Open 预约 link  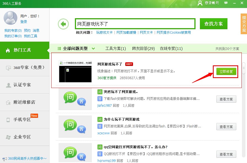coord(27,30)
